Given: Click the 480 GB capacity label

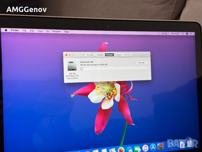Looking at the screenshot, I should (72, 73).
